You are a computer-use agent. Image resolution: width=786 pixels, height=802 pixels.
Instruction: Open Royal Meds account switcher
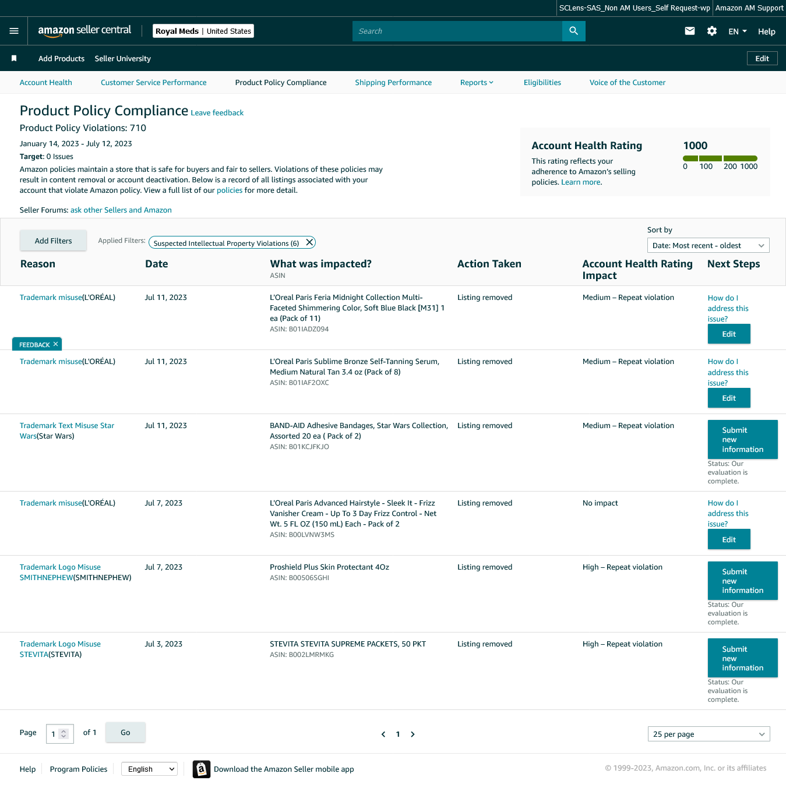(x=203, y=31)
